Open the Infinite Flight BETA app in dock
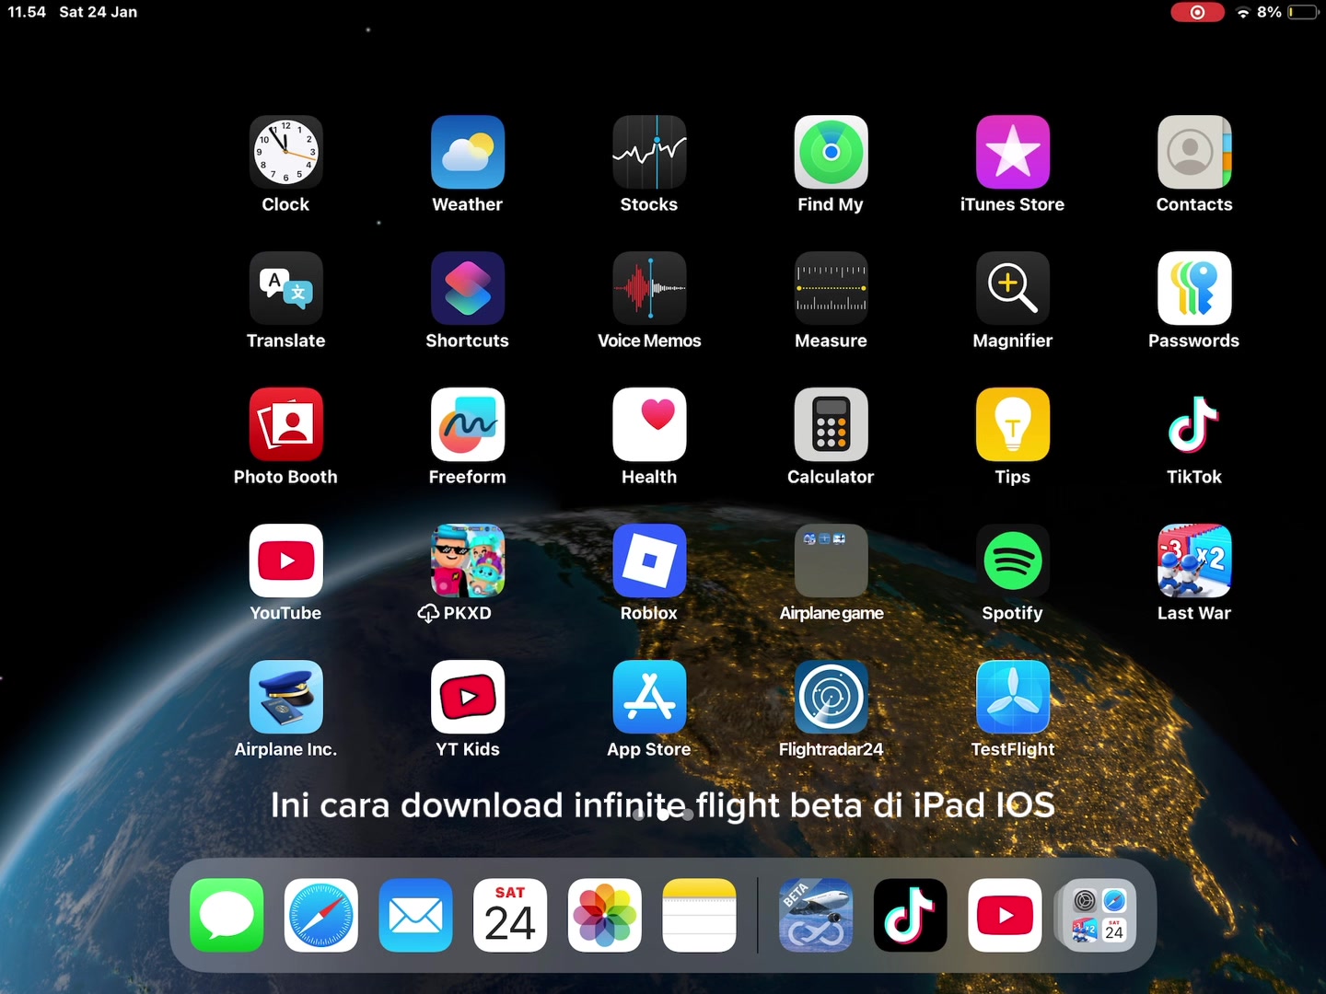 click(816, 915)
